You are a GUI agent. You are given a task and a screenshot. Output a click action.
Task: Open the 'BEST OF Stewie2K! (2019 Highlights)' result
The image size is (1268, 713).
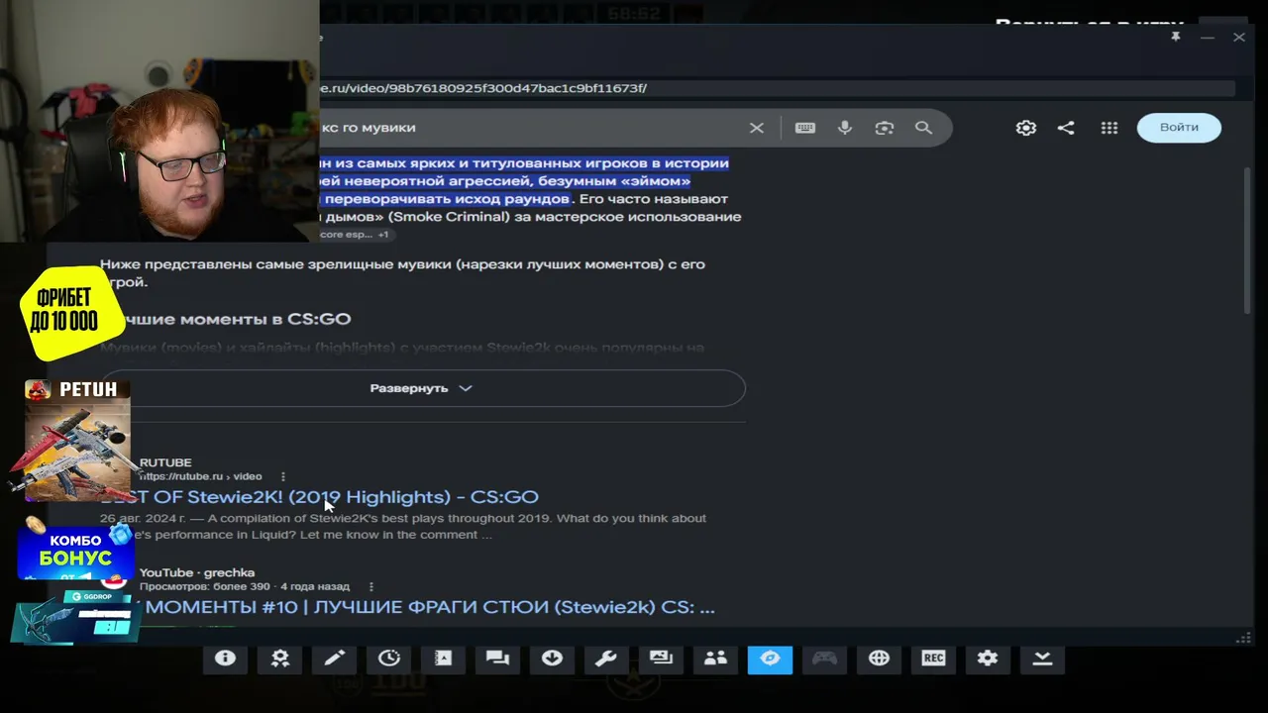[319, 497]
